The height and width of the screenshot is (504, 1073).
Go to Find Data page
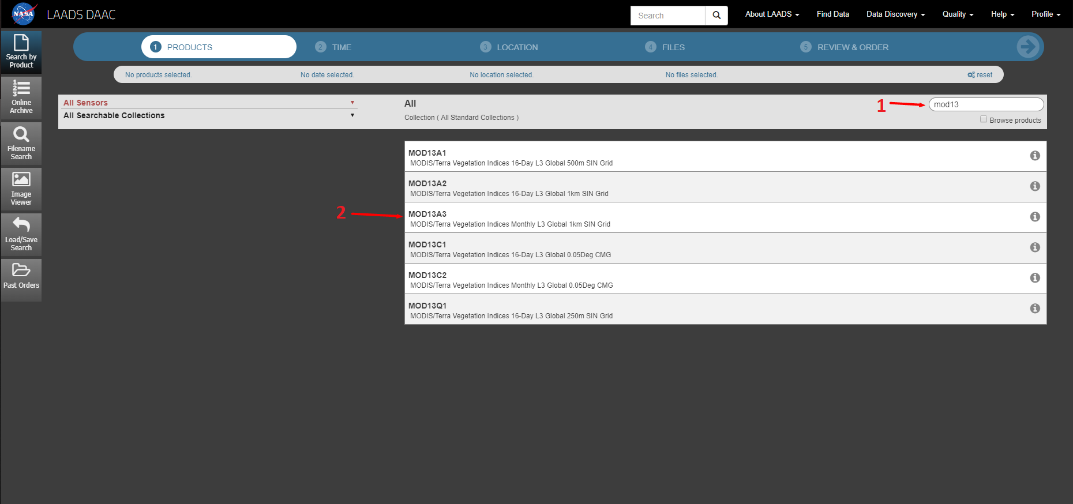(832, 14)
